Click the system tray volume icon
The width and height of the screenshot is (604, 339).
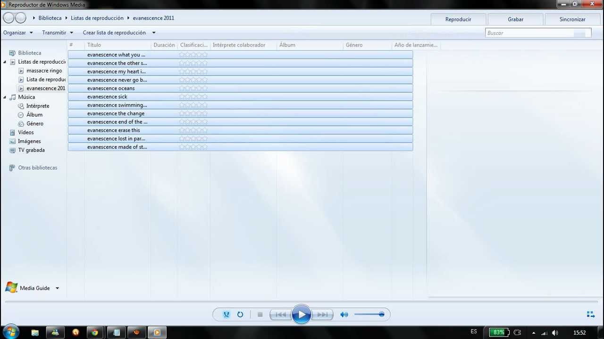555,333
